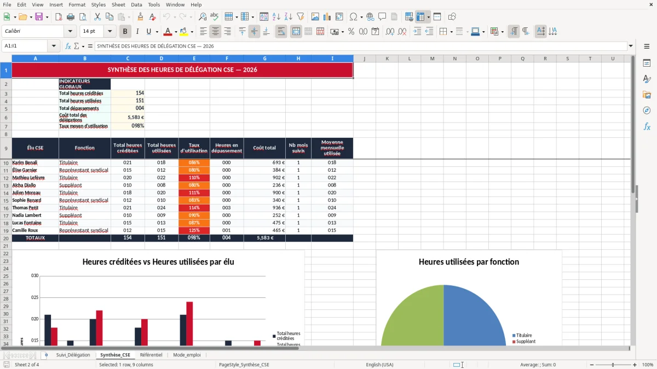Open the Function Wizard fx icon
The image size is (657, 369).
[68, 46]
